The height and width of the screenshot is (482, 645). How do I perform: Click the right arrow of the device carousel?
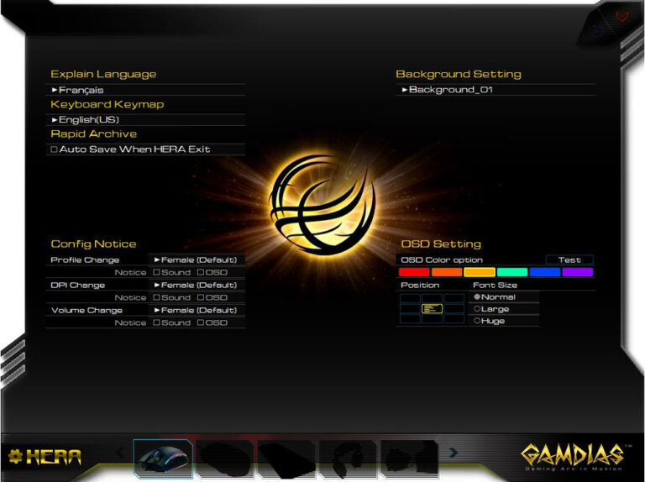pos(454,453)
